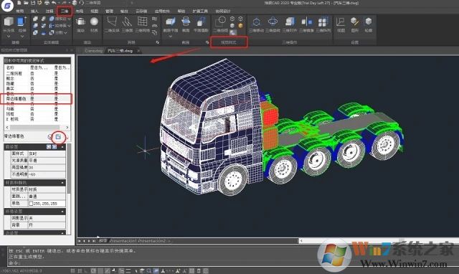The height and width of the screenshot is (274, 459).
Task: Click the Background (背景) value field
Action: pos(47,225)
